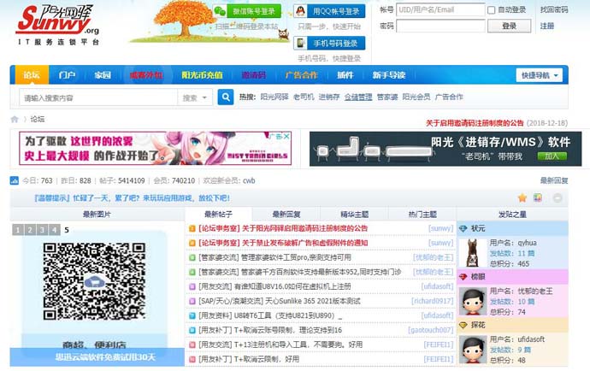Click the Sunwy site logo
Viewport: 590px width, 371px height.
(x=53, y=24)
